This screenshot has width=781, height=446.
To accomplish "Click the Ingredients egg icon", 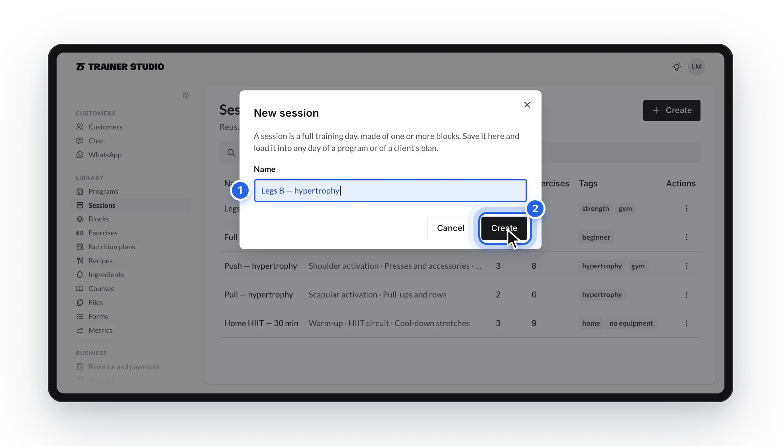I will click(x=80, y=275).
